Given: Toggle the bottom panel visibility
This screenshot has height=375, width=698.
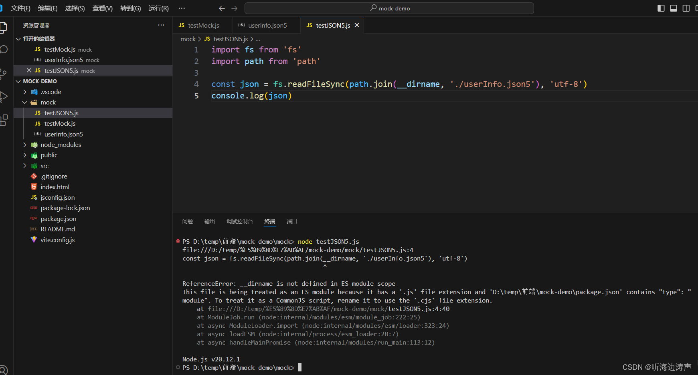Looking at the screenshot, I should click(x=673, y=8).
